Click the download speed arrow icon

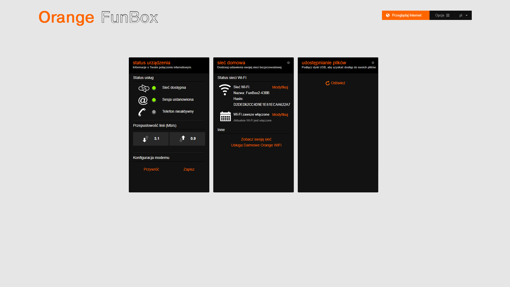[x=146, y=139]
